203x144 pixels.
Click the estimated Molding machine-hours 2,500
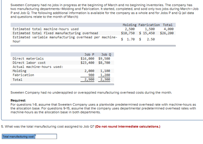pyautogui.click(x=130, y=29)
